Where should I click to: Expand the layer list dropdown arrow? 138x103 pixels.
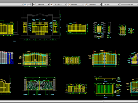click(x=23, y=5)
